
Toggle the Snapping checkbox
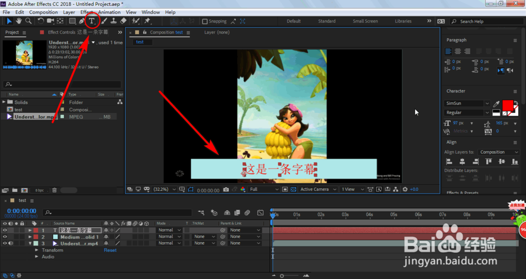click(205, 22)
